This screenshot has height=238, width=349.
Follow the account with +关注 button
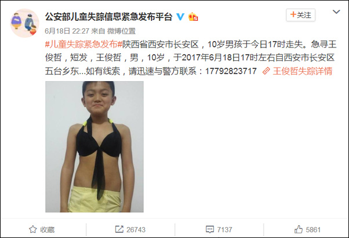[x=300, y=15]
